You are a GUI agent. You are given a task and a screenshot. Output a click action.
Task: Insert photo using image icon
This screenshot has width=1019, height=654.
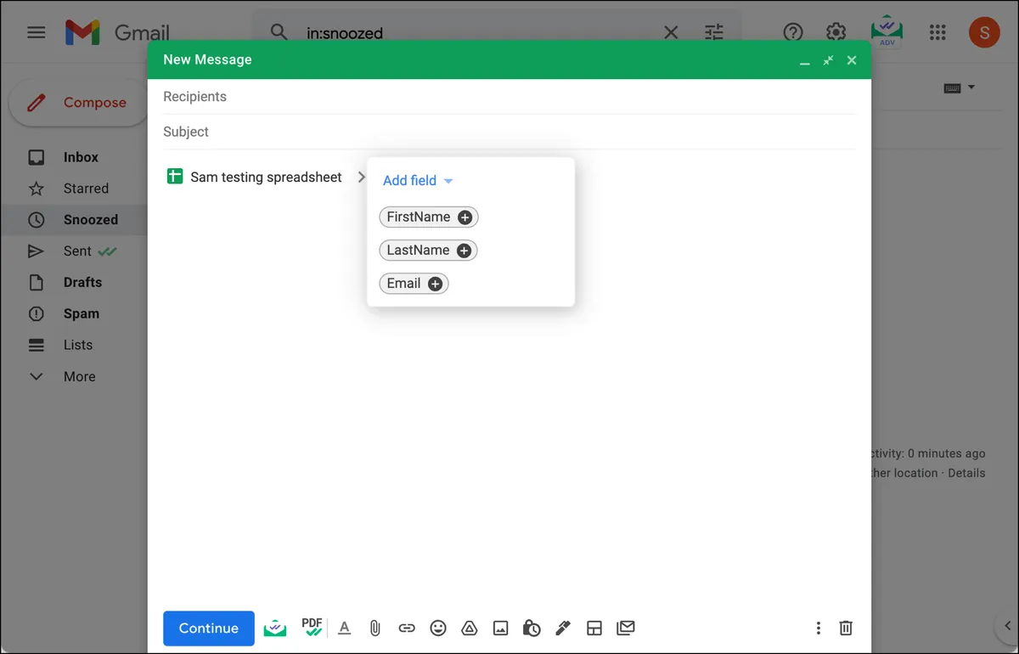click(501, 629)
